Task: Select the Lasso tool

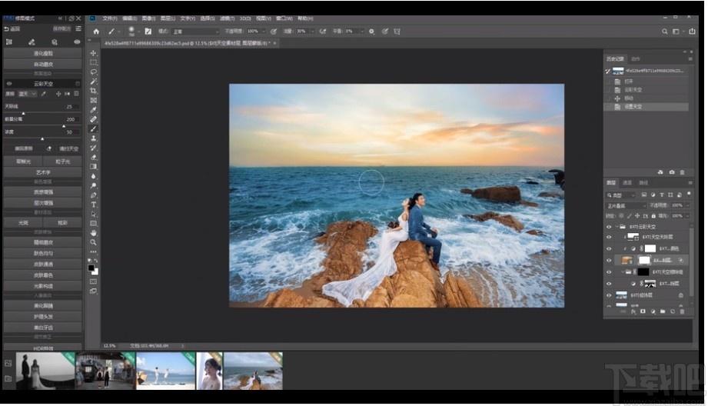Action: 94,72
